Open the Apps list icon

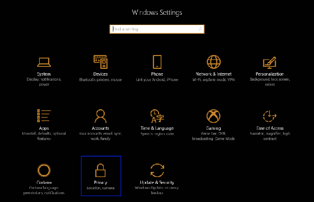[44, 115]
